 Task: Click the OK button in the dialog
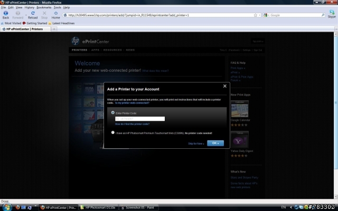[x=215, y=143]
